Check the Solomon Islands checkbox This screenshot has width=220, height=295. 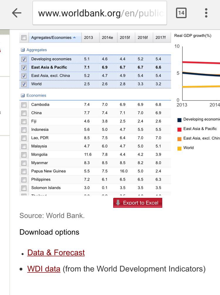[x=24, y=188]
